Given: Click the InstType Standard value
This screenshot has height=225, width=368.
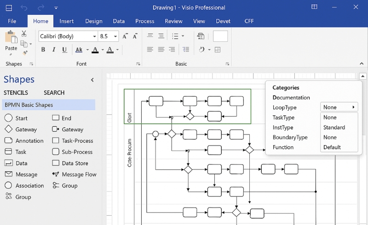Looking at the screenshot, I should [334, 128].
